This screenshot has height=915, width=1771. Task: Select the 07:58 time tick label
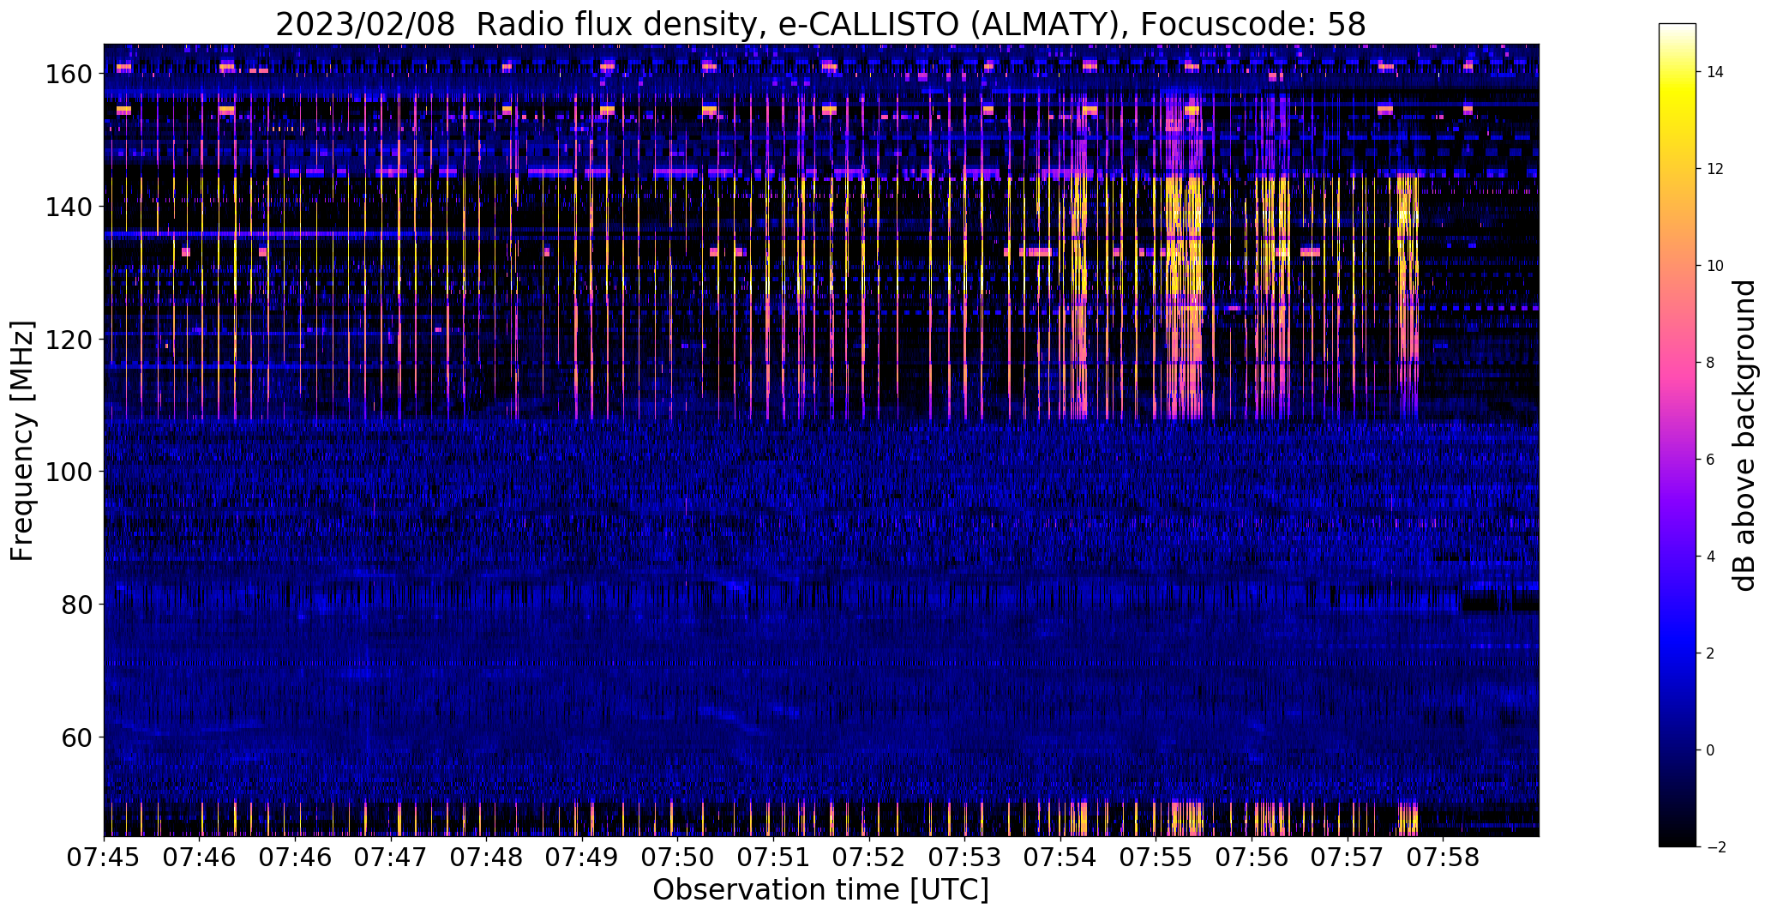[1443, 858]
